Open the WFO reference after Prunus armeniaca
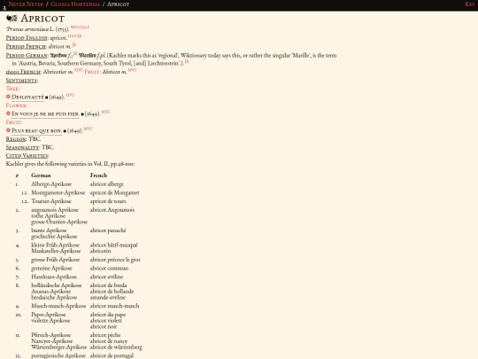Screen dimensions: 478x359 point(75,27)
